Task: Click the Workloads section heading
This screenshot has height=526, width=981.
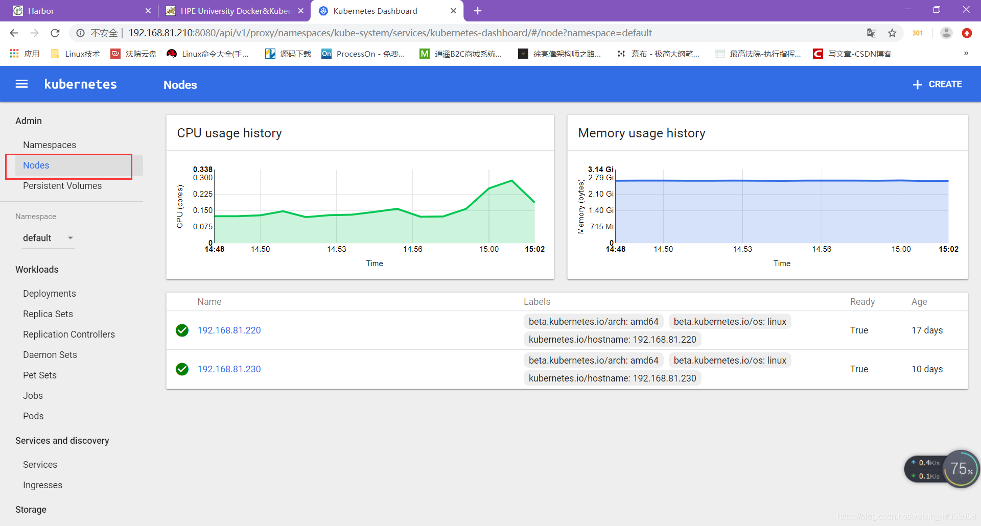Action: pos(37,270)
